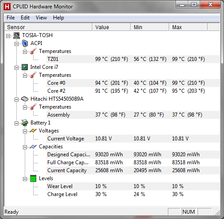Image resolution: width=224 pixels, height=219 pixels.
Task: Collapse the Levels section
Action: tap(25, 179)
